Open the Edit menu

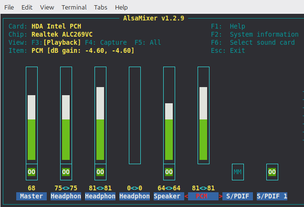click(27, 7)
